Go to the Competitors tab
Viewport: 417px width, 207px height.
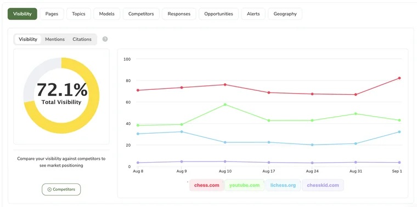[141, 14]
